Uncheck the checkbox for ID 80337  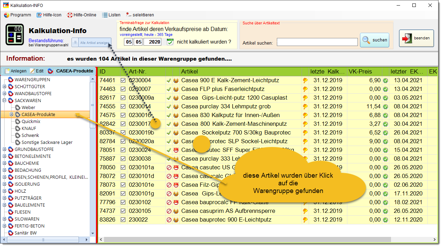pyautogui.click(x=123, y=133)
